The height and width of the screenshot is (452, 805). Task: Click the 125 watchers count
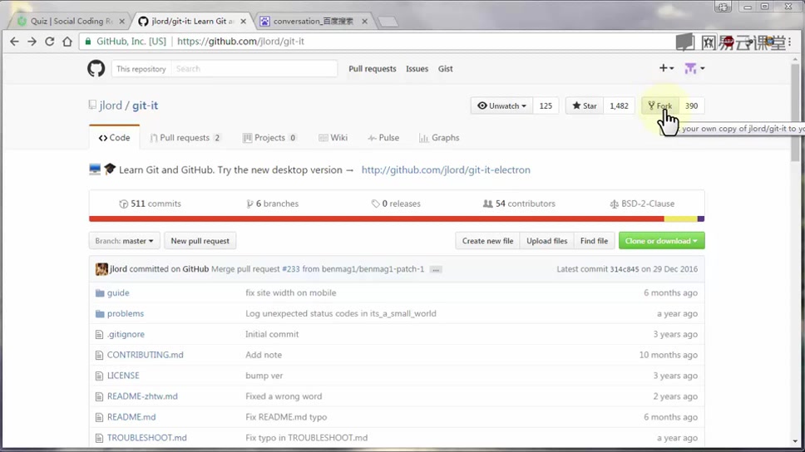[x=546, y=106]
